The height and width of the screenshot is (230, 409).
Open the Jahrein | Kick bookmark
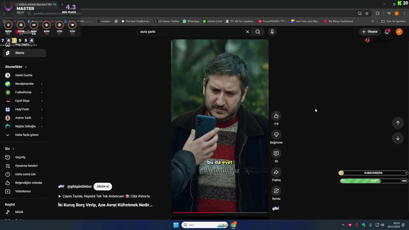click(212, 21)
